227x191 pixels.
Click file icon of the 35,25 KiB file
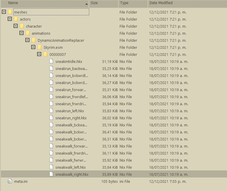[51, 68]
